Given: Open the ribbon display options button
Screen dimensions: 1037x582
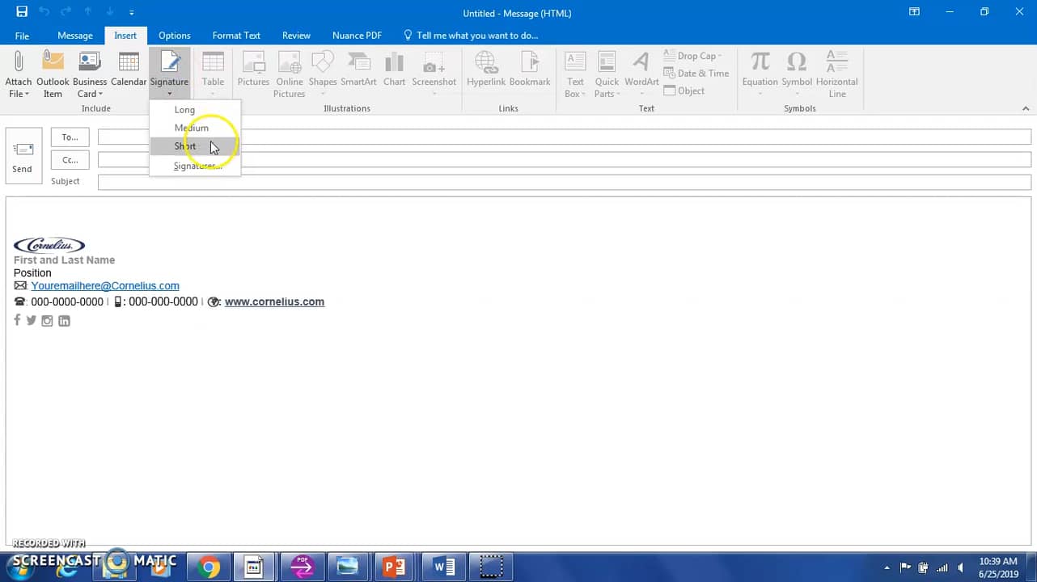Looking at the screenshot, I should pos(914,12).
